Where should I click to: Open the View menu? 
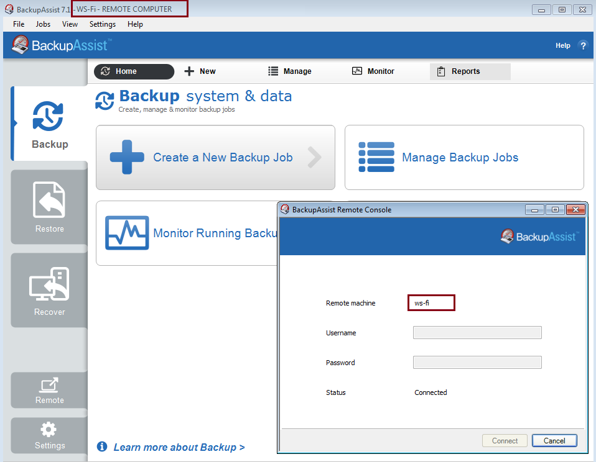tap(70, 24)
